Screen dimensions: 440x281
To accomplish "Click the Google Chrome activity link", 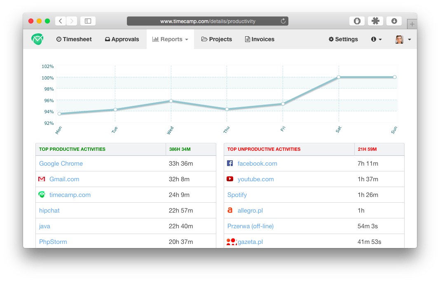I will [61, 164].
